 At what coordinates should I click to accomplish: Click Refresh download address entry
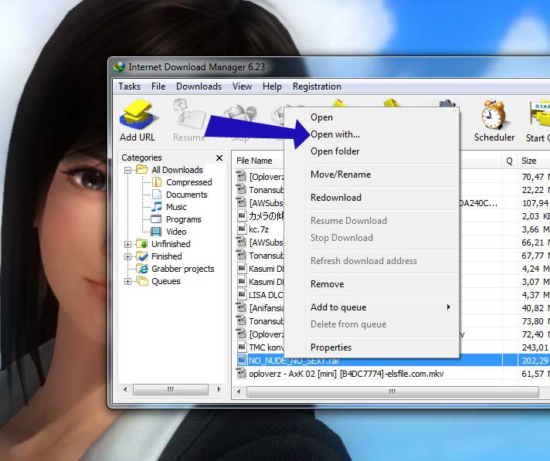click(x=372, y=261)
